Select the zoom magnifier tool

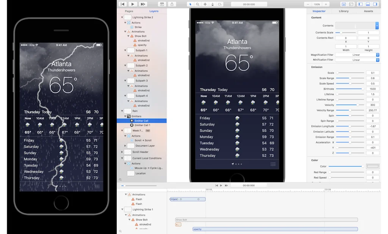click(198, 4)
